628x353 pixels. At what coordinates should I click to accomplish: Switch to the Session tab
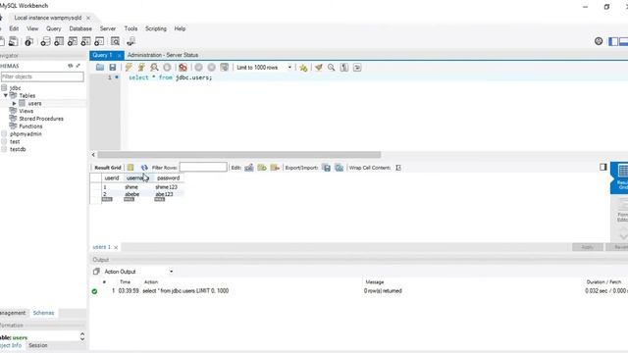tap(38, 345)
